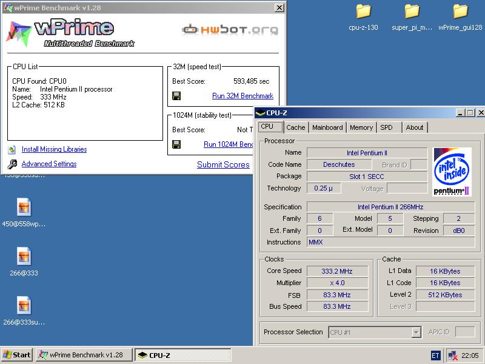Switch to wPrime Benchmark taskbar button
The image size is (485, 364).
click(x=84, y=355)
